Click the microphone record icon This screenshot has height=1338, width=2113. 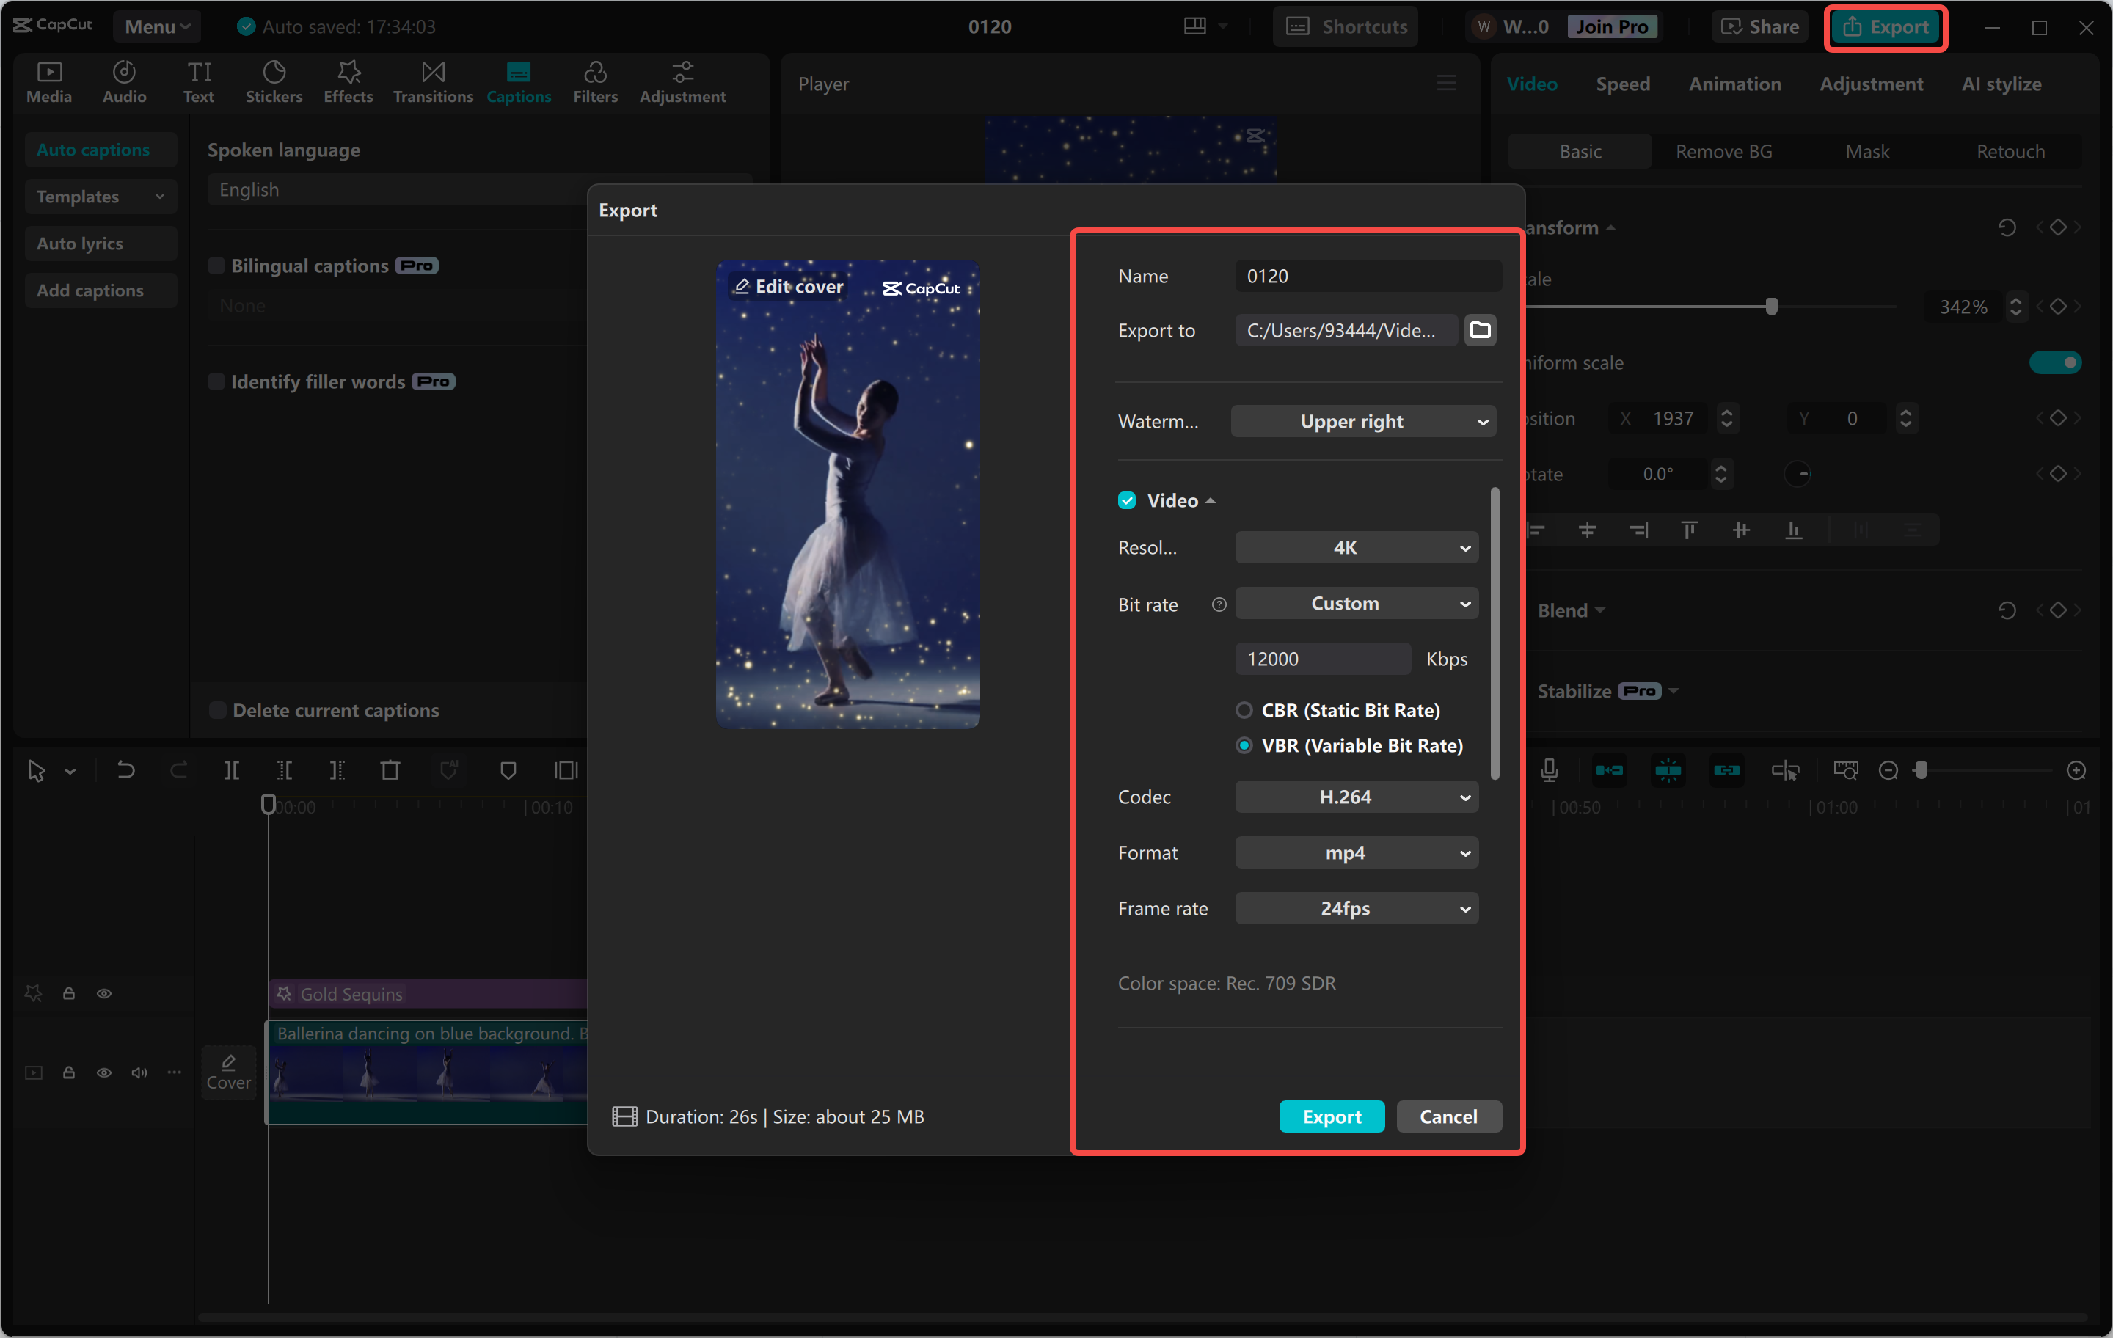(x=1549, y=770)
